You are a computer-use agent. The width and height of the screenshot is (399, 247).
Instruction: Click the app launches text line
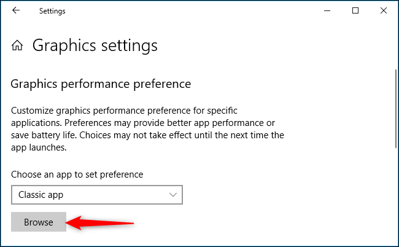pos(39,147)
